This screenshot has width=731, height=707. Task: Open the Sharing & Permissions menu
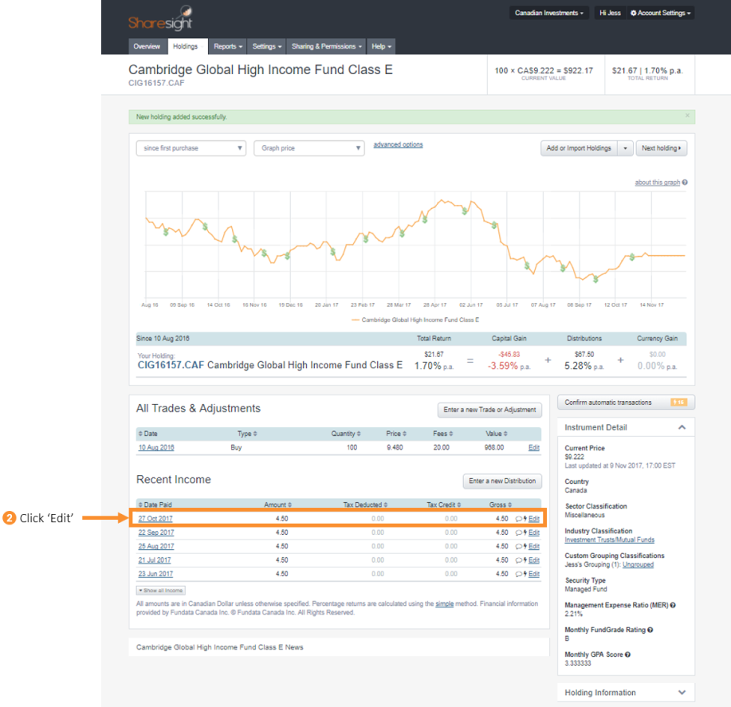pyautogui.click(x=326, y=46)
